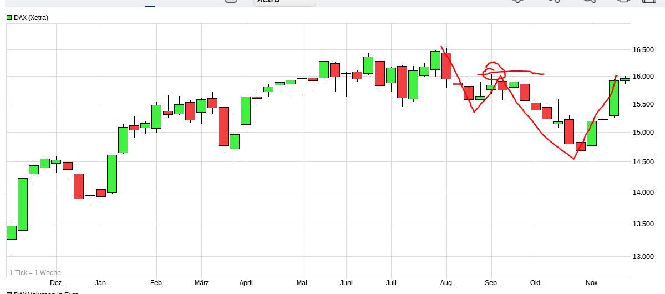Image resolution: width=665 pixels, height=294 pixels.
Task: Open the Xetra exchange dropdown
Action: coord(285,2)
